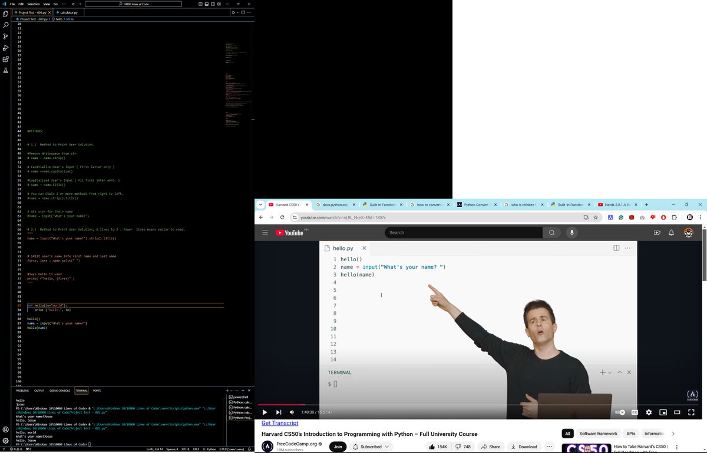Click the Join channel button

tap(338, 447)
